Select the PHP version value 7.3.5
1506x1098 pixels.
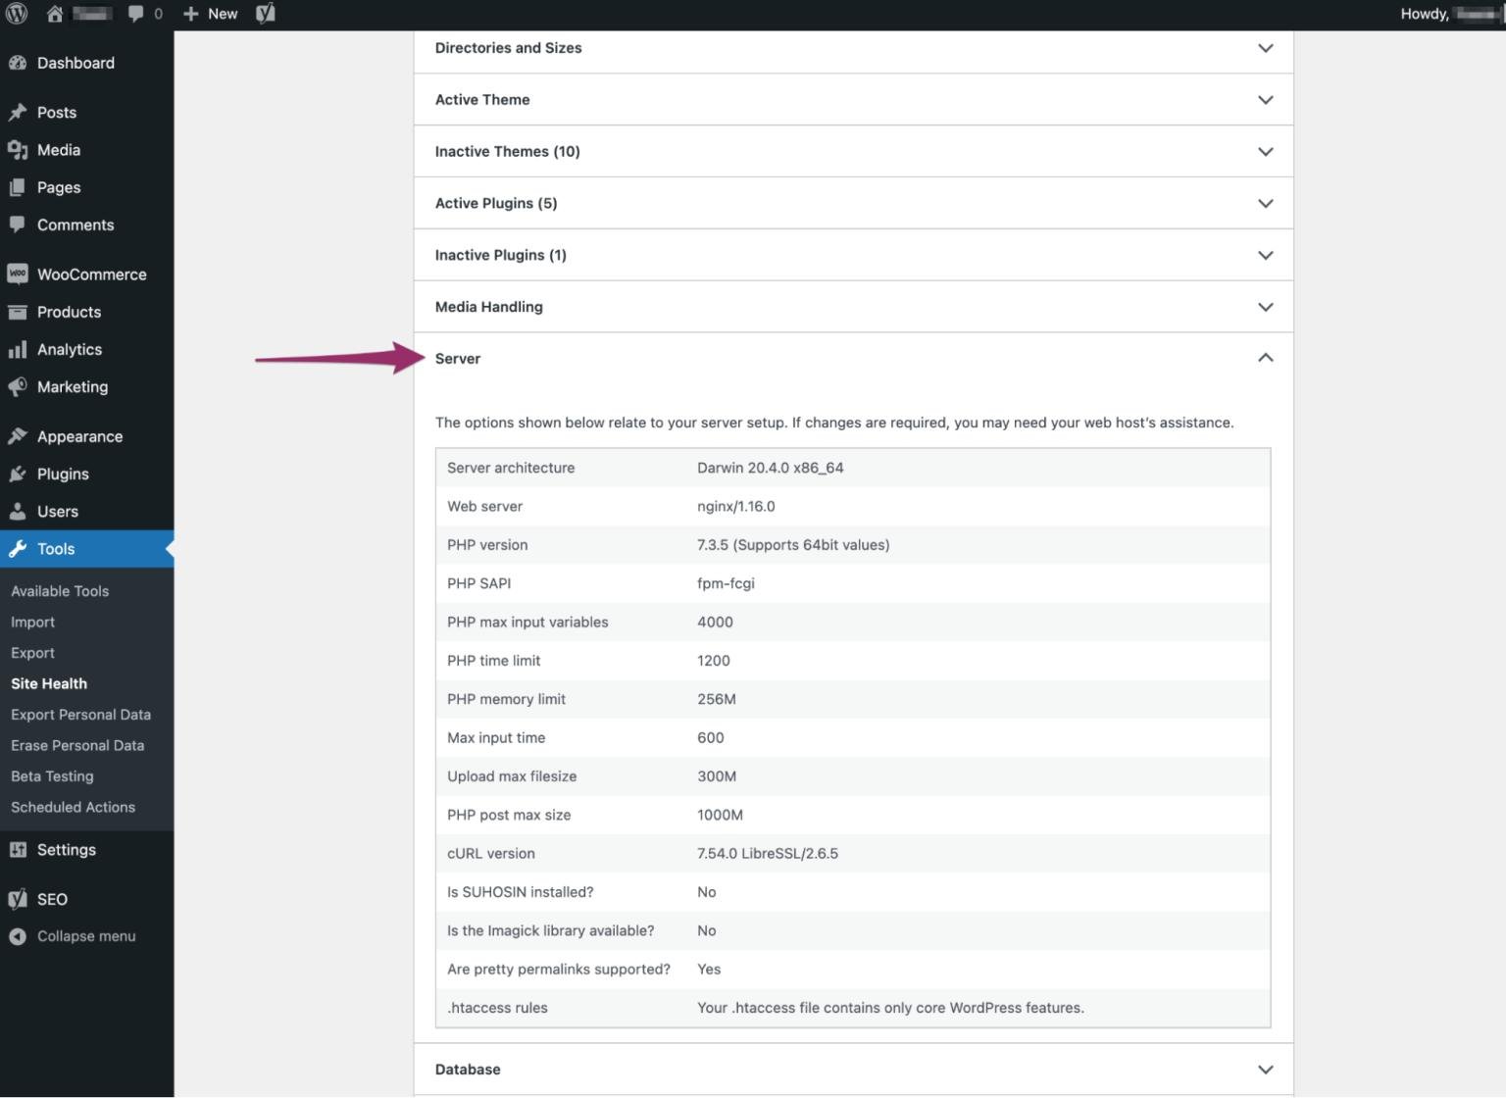[793, 545]
